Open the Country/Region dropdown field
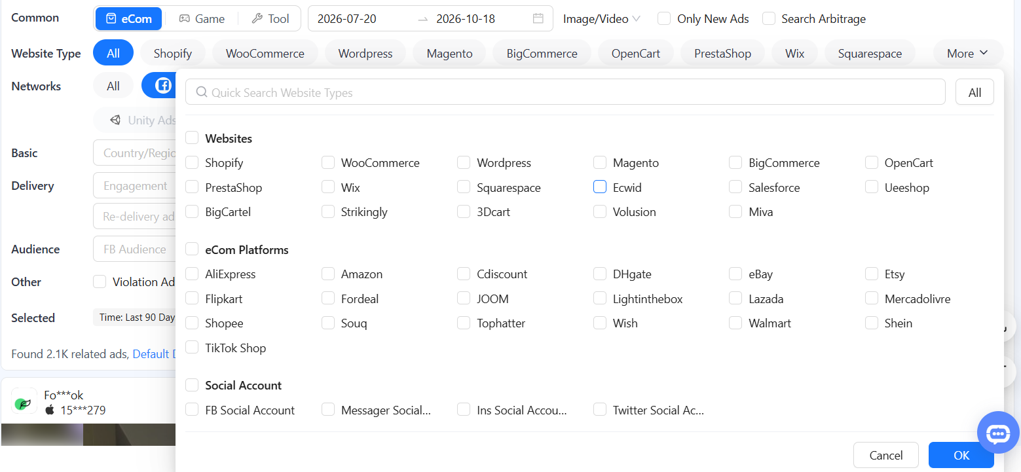1021x472 pixels. 135,153
